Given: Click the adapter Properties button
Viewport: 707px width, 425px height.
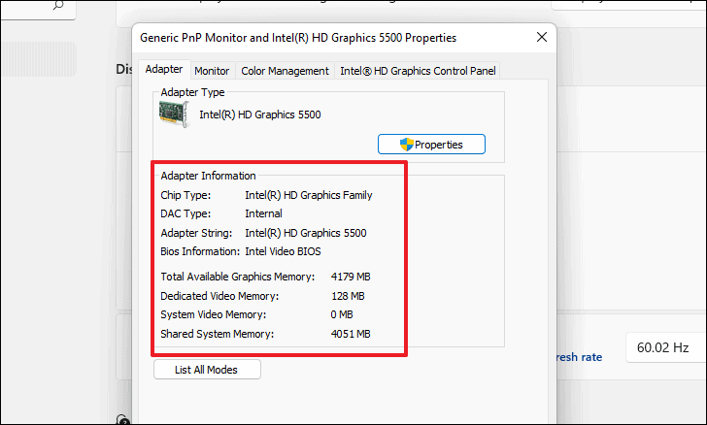Looking at the screenshot, I should pos(431,145).
